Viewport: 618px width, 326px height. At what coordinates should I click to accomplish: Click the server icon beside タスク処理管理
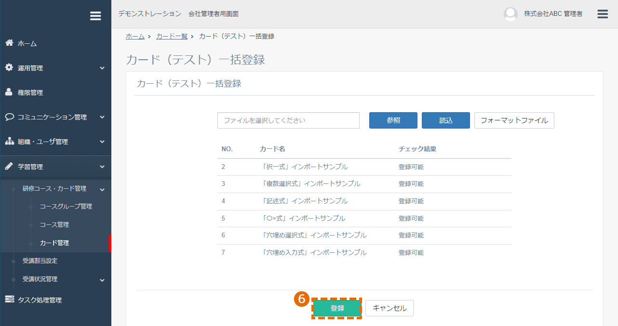click(9, 300)
